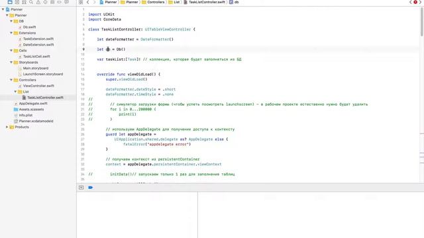The width and height of the screenshot is (424, 238).
Task: Collapse the DB folder
Action: pyautogui.click(x=11, y=21)
